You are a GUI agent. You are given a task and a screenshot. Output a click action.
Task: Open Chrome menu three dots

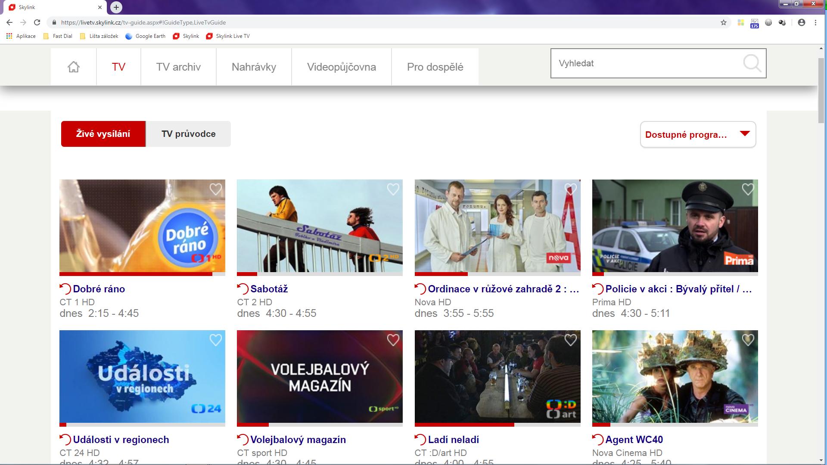pyautogui.click(x=815, y=22)
